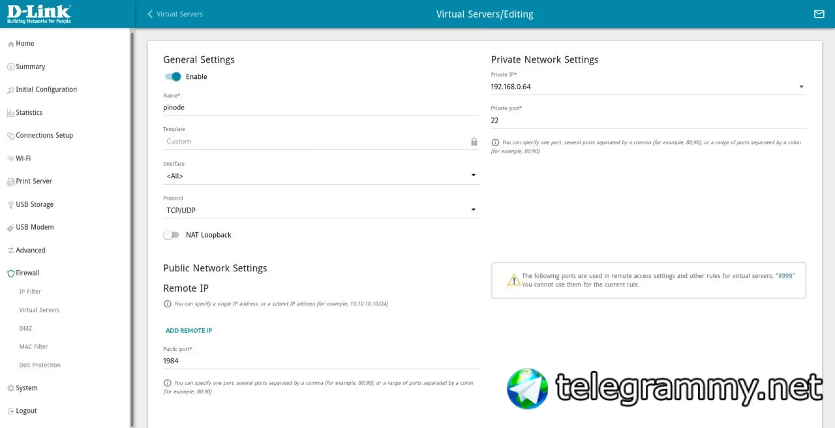Select MAC Filter in Firewall menu
This screenshot has height=428, width=835.
[x=33, y=347]
